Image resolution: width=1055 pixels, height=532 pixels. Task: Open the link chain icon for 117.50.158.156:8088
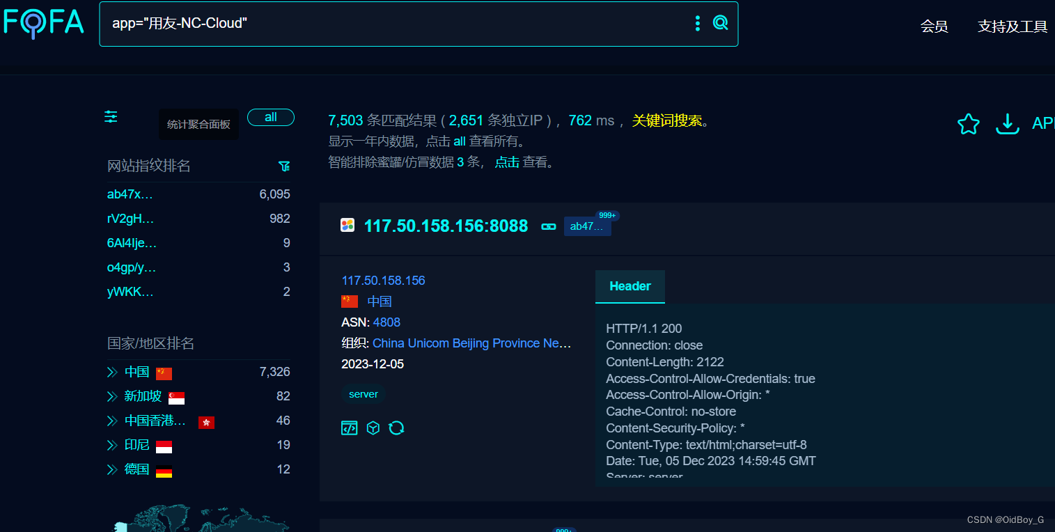point(549,226)
